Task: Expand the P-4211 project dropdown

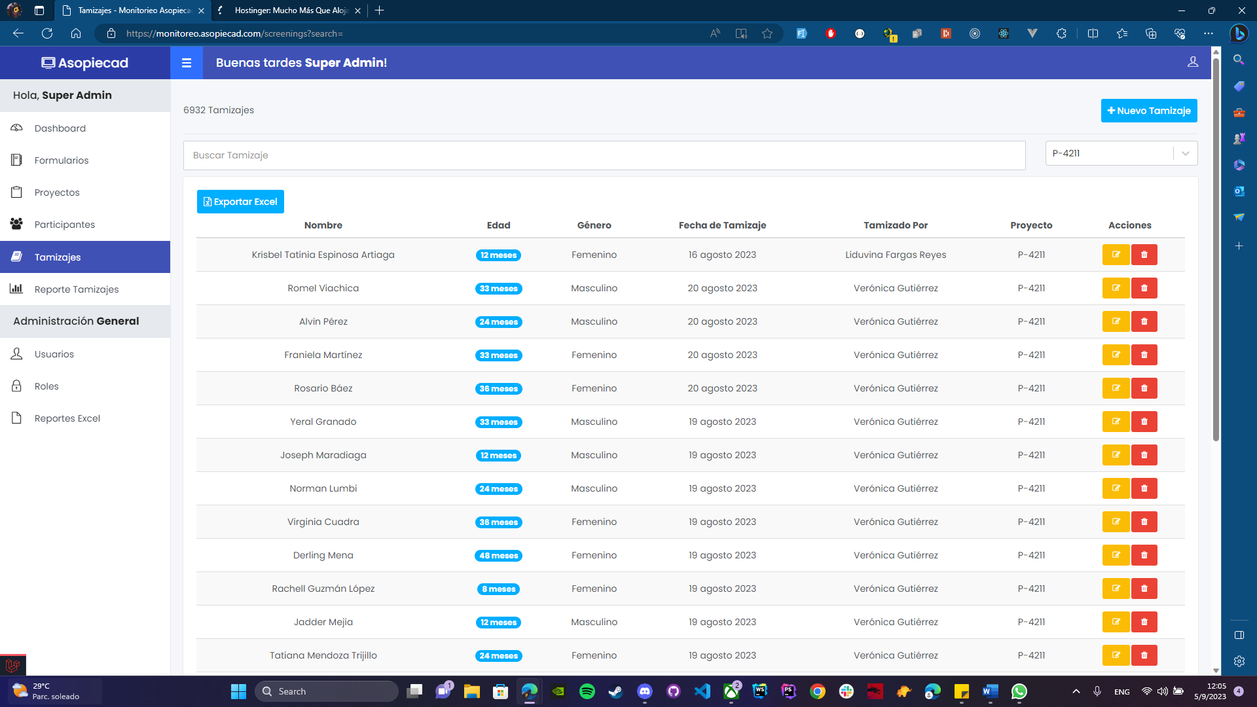Action: (1110, 153)
